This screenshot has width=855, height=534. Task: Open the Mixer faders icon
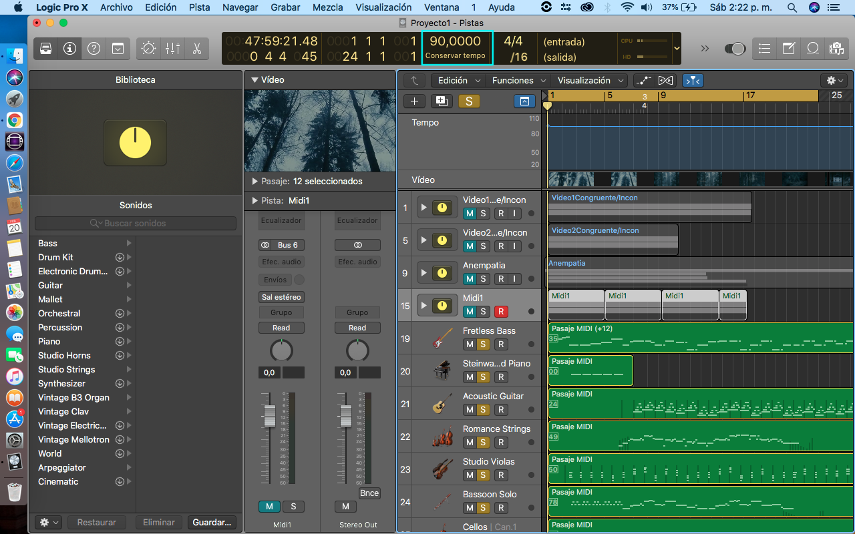coord(172,49)
